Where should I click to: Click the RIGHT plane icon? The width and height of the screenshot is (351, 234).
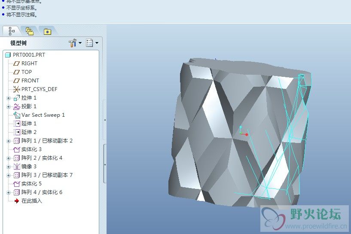[x=16, y=64]
